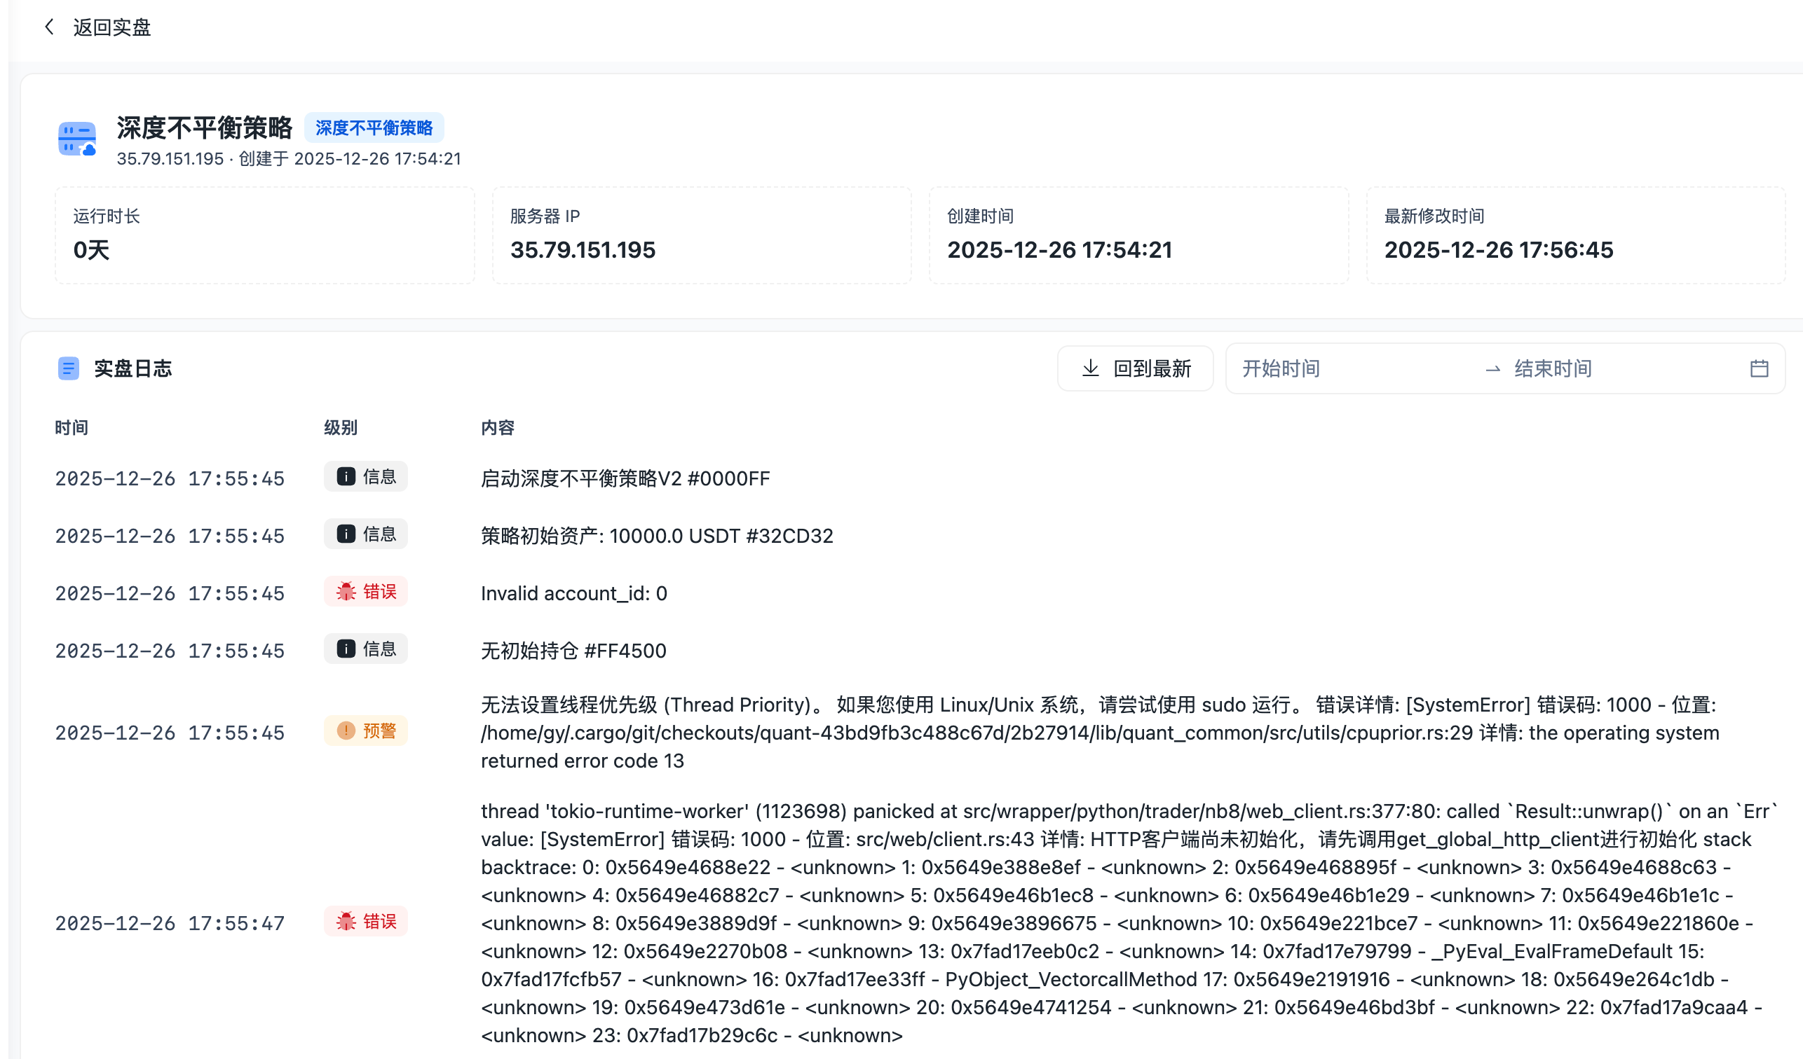Click the info icon on first log row

(346, 477)
